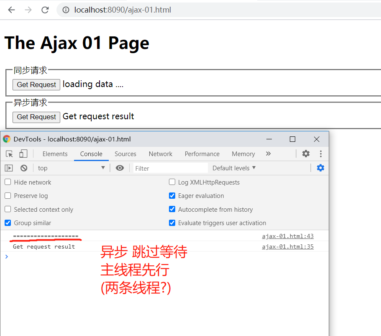
Task: Click the browser forward arrow
Action: [28, 10]
